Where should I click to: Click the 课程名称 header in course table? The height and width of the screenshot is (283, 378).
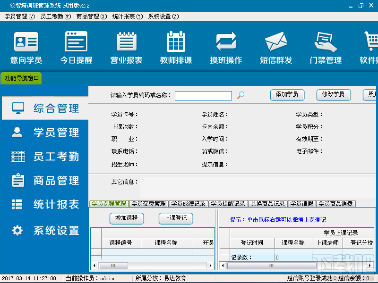[166, 243]
